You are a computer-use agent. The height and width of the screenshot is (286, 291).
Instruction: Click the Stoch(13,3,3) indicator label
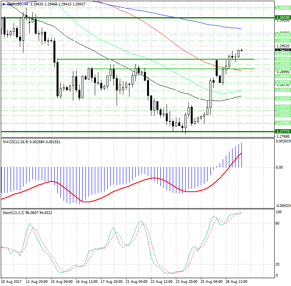pyautogui.click(x=13, y=212)
